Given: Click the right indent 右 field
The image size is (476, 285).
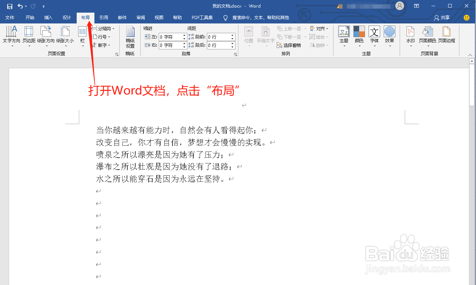Looking at the screenshot, I should (x=170, y=45).
